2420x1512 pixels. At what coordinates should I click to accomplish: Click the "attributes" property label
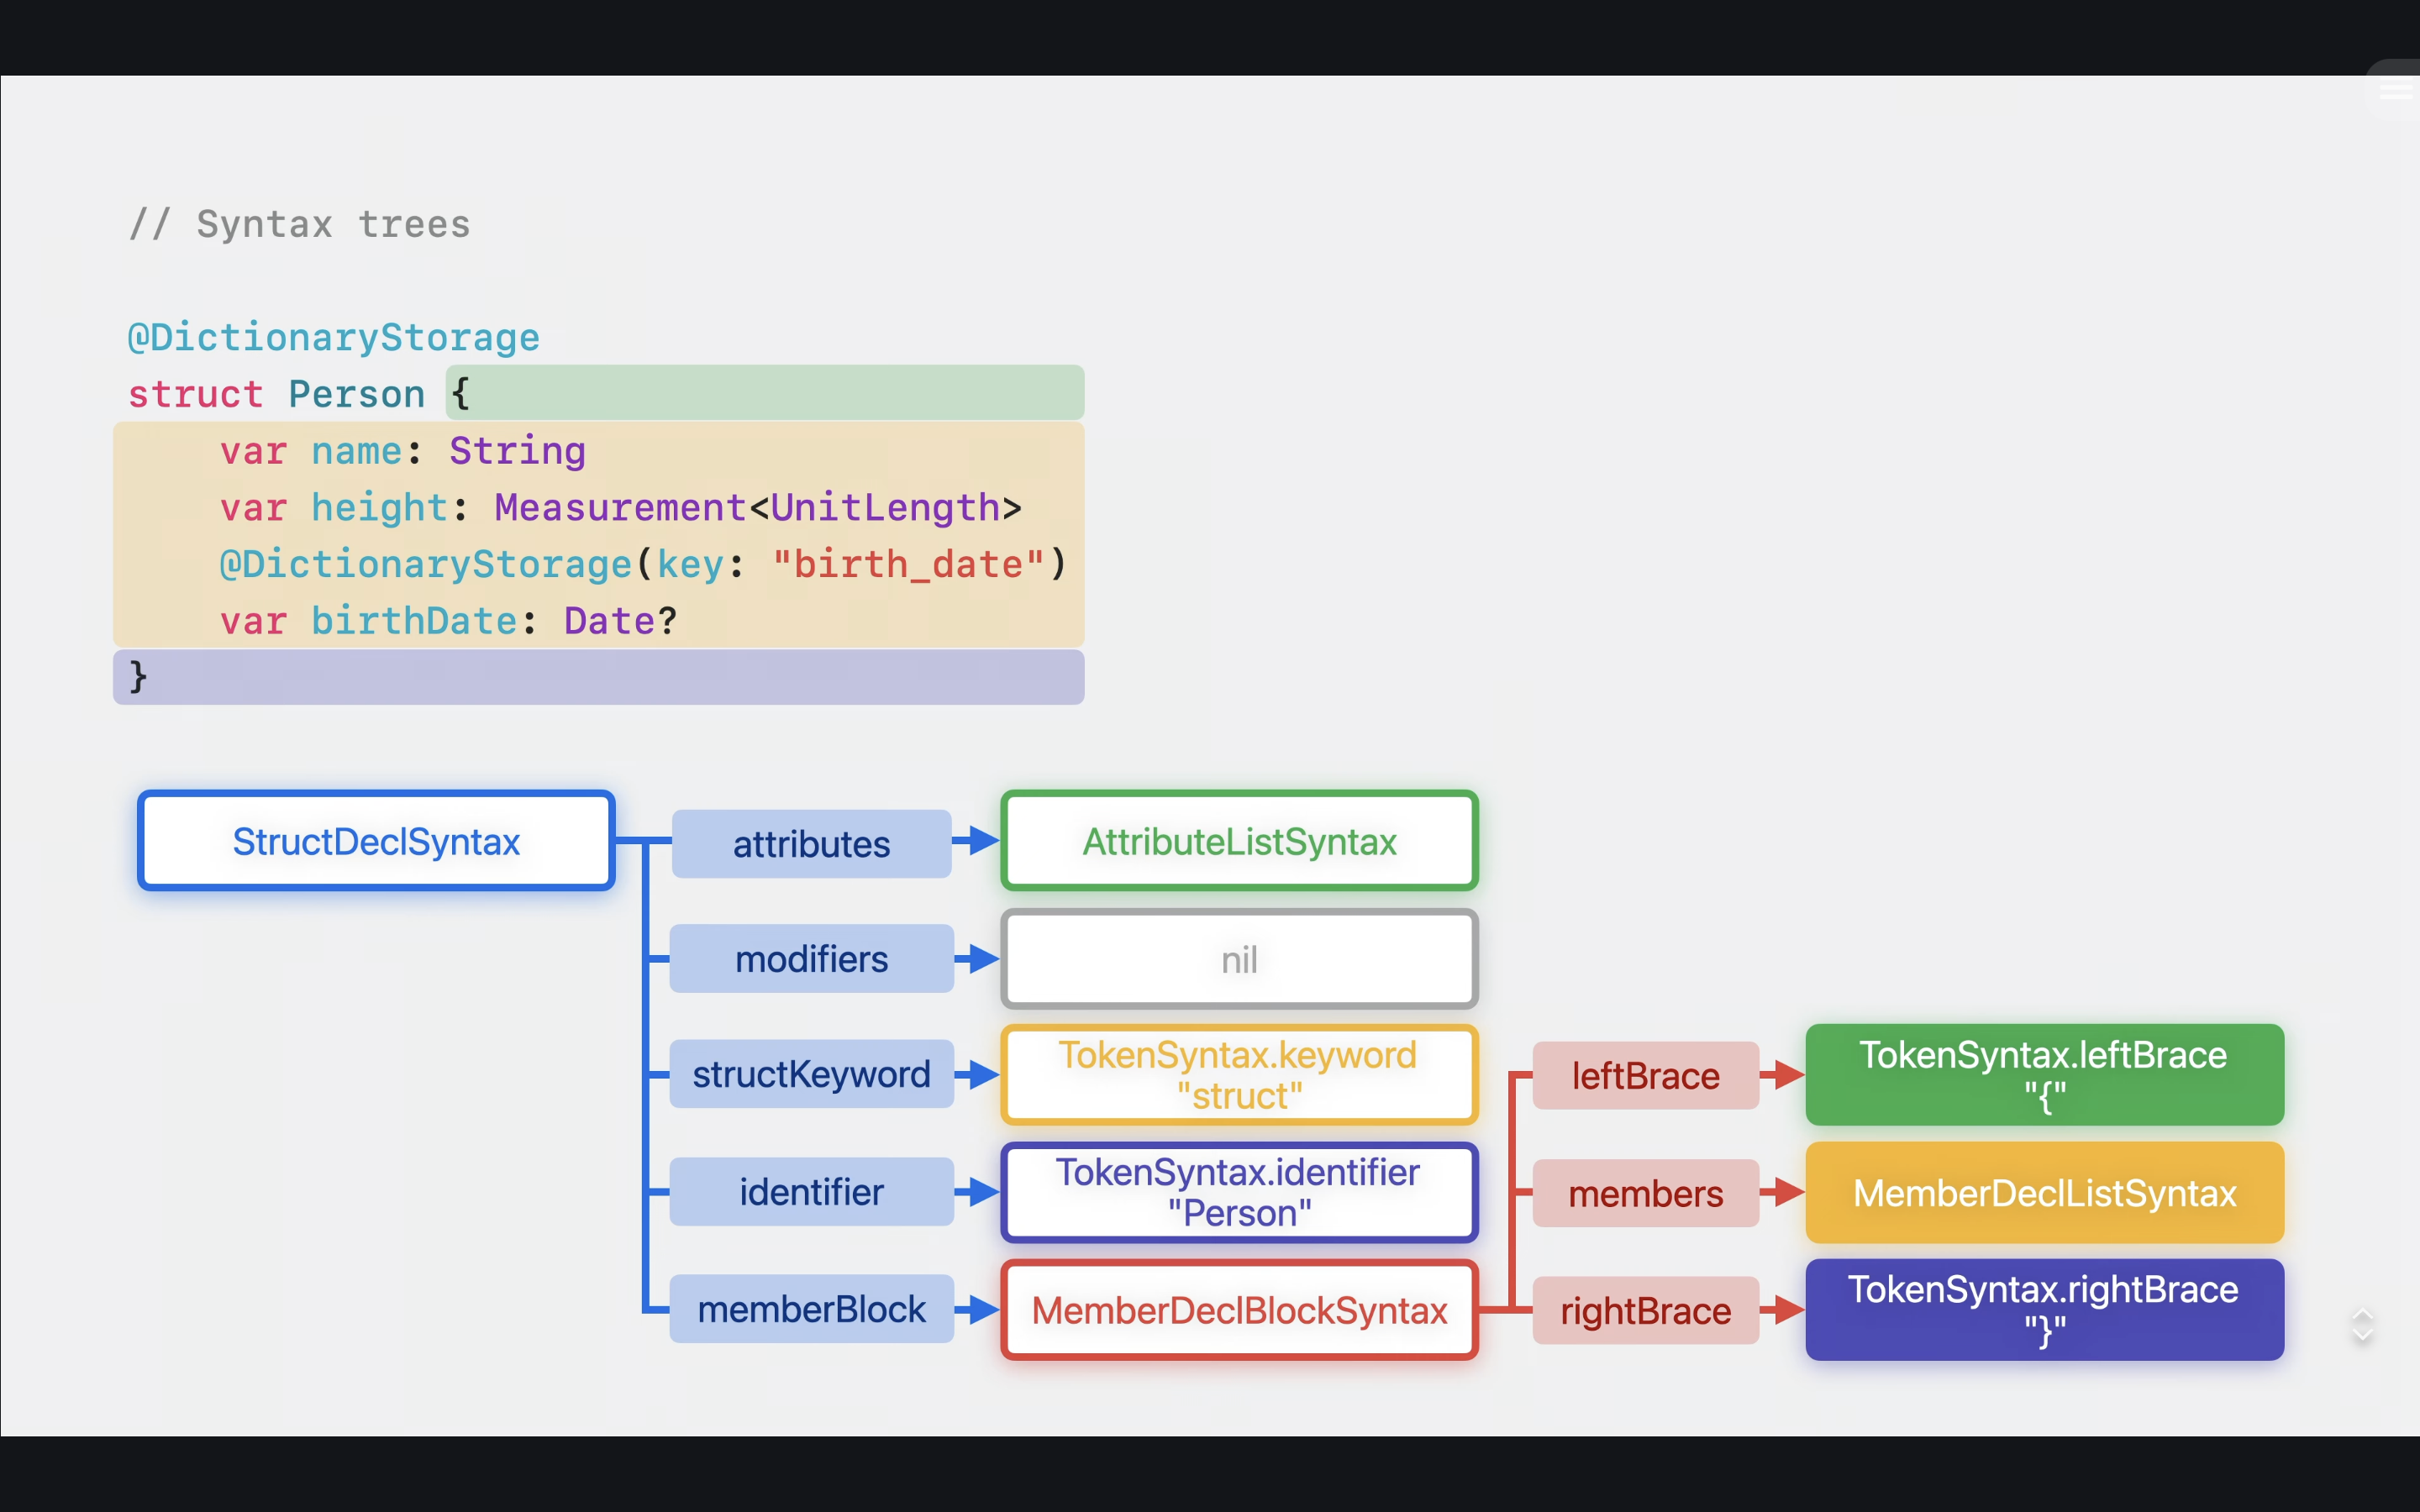point(811,844)
